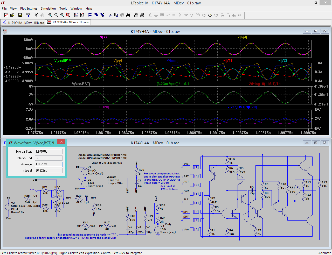Click the V(Vcc,BST) trace label
This screenshot has height=255, width=332.
pyautogui.click(x=81, y=84)
